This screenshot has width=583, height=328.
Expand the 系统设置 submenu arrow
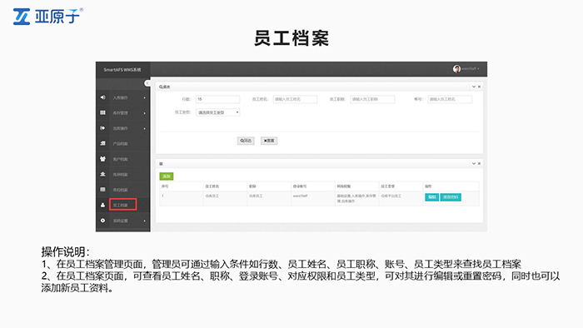145,221
